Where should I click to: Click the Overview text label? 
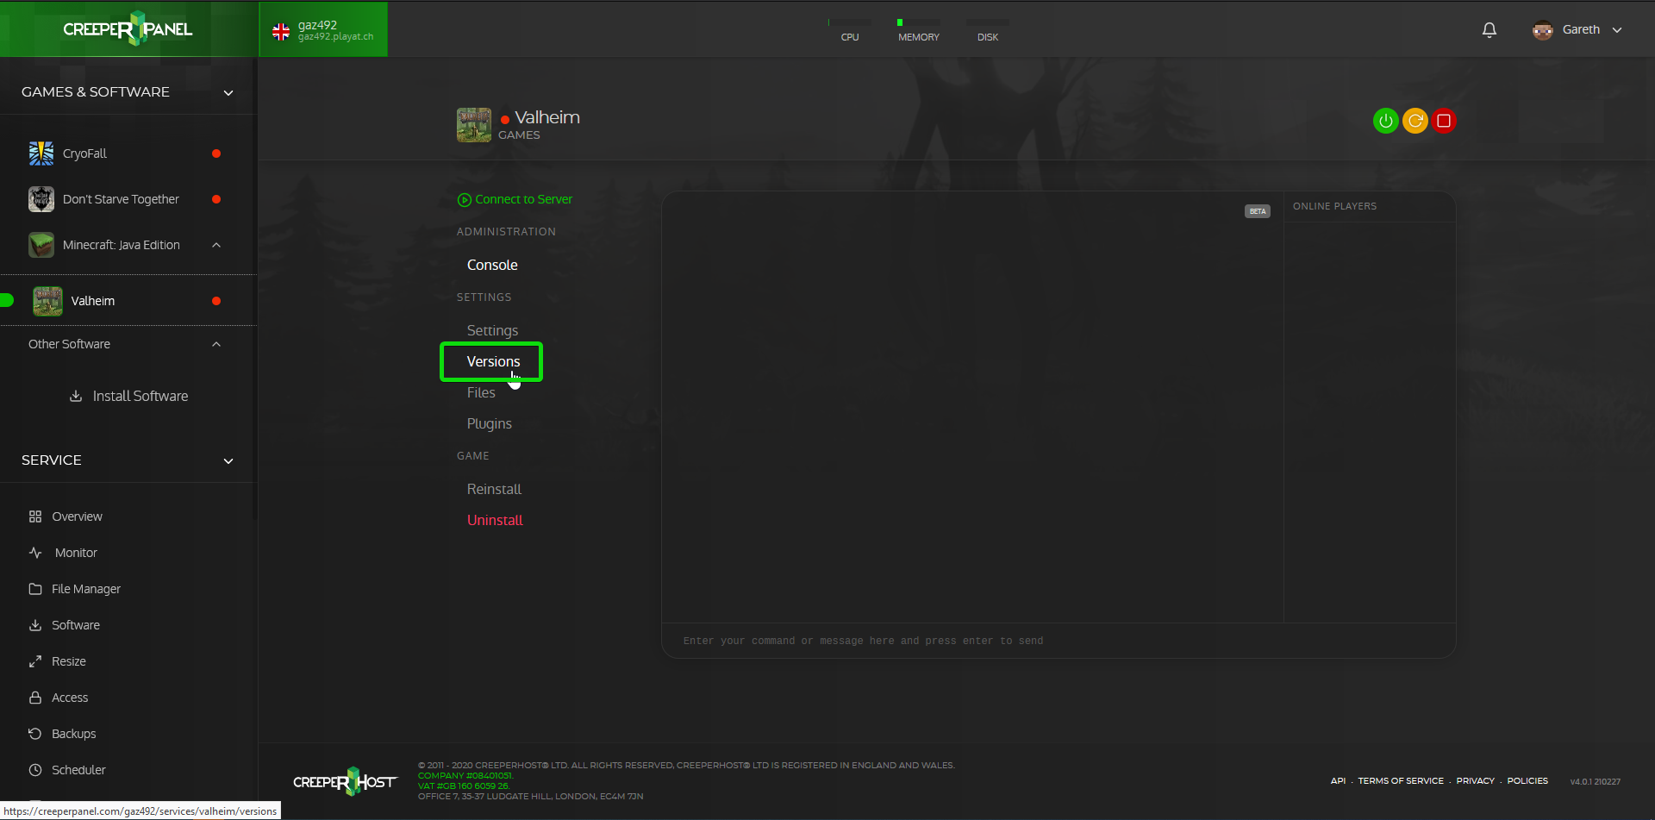[x=77, y=516]
